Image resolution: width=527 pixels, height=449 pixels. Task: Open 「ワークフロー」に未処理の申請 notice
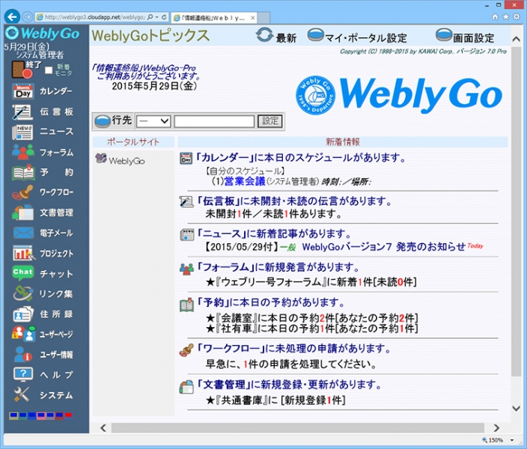coord(293,349)
